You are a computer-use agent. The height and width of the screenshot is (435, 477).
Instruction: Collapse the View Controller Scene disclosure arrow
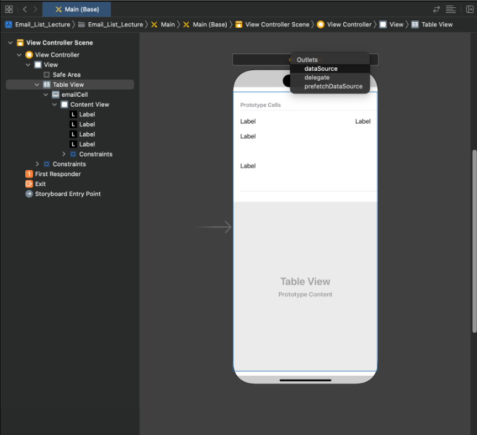point(10,43)
